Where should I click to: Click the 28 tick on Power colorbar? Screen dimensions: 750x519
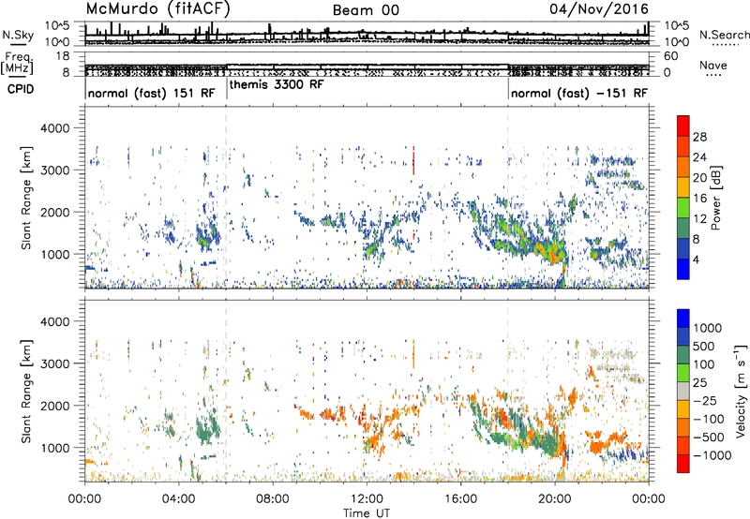pos(699,137)
